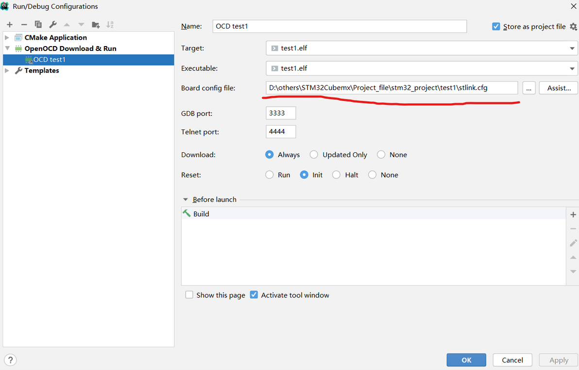Open edit templates wrench icon
The width and height of the screenshot is (579, 370).
pos(53,25)
